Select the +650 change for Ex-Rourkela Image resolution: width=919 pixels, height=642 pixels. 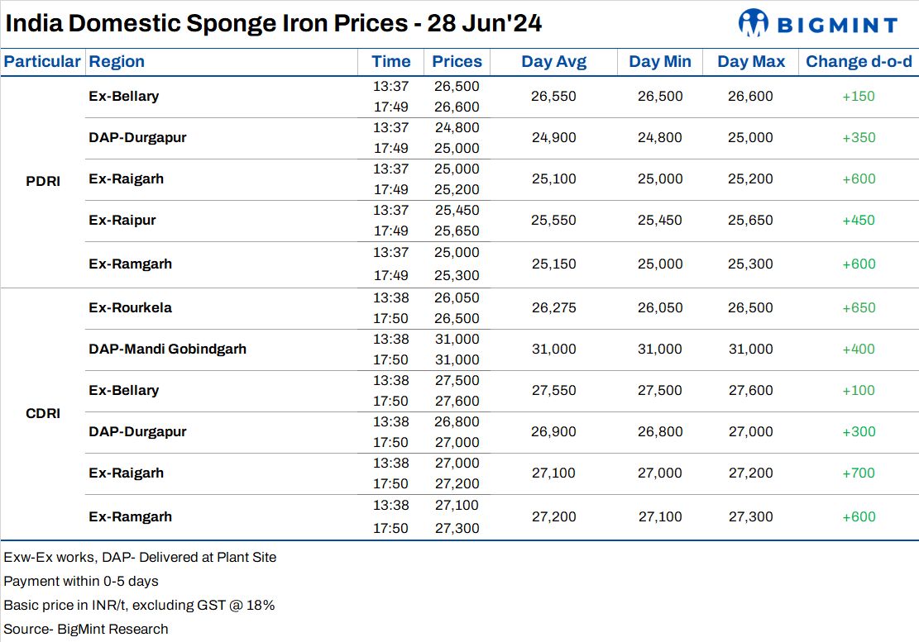tap(858, 307)
